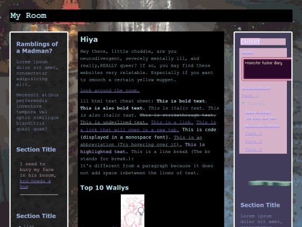The height and width of the screenshot is (227, 302).
Task: Open the link that opens in a new tab
Action: point(148,126)
